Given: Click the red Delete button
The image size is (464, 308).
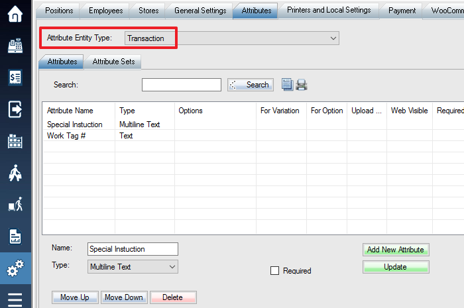Looking at the screenshot, I should (173, 297).
